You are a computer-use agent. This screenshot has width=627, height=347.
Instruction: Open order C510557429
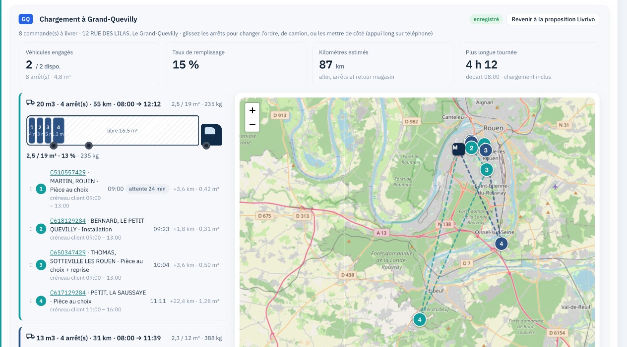(x=68, y=172)
